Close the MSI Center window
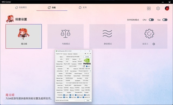The height and width of the screenshot is (105, 173). (169, 2)
